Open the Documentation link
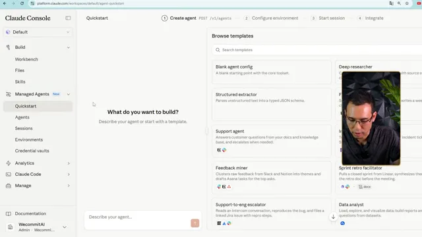 pos(30,213)
